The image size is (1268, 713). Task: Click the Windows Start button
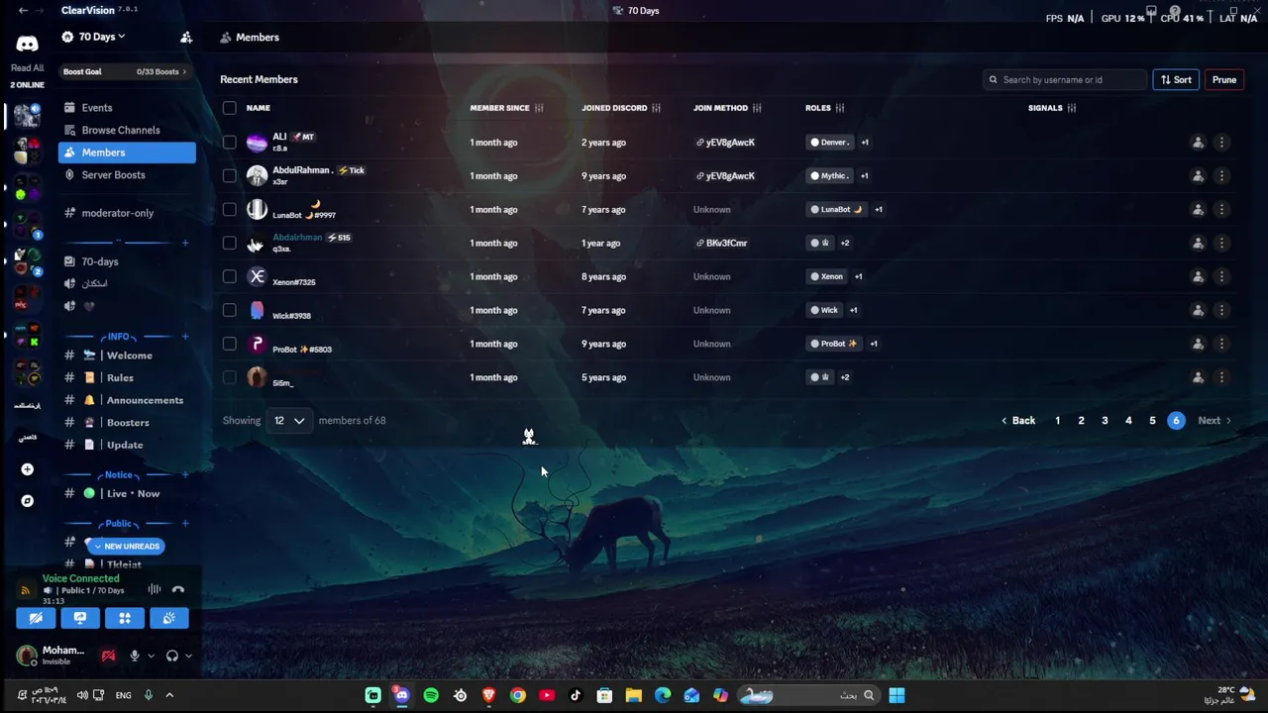pos(897,695)
